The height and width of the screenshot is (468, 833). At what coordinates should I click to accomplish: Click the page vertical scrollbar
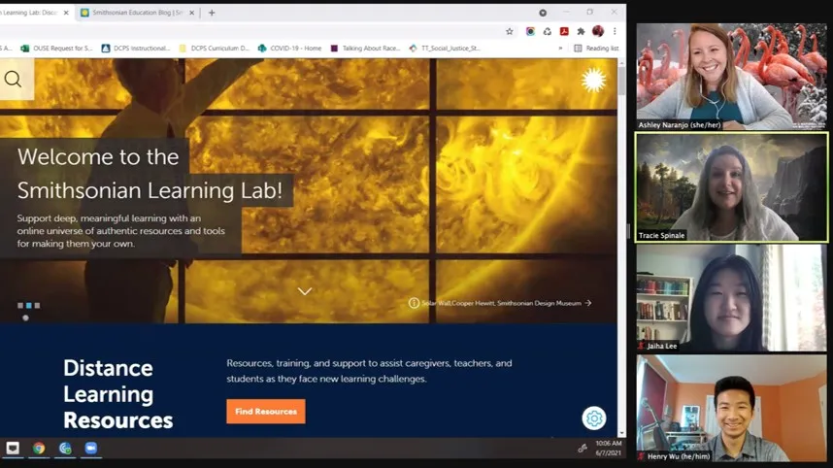click(x=622, y=81)
